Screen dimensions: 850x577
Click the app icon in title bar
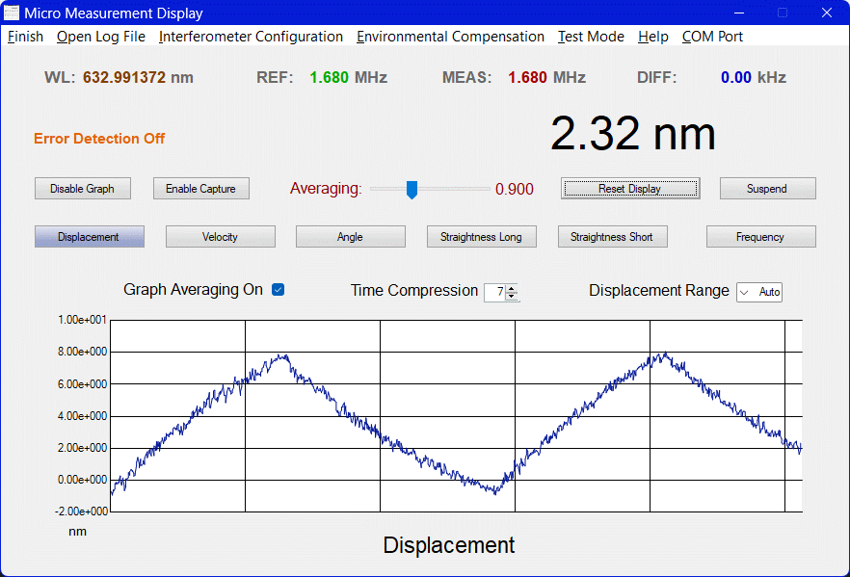pyautogui.click(x=13, y=13)
